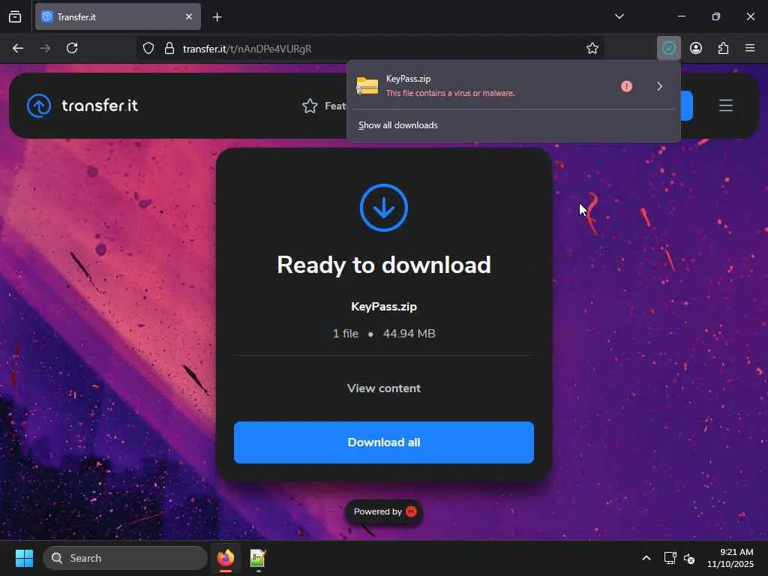The height and width of the screenshot is (576, 768).
Task: Click the Ready to download heading
Action: pos(384,265)
